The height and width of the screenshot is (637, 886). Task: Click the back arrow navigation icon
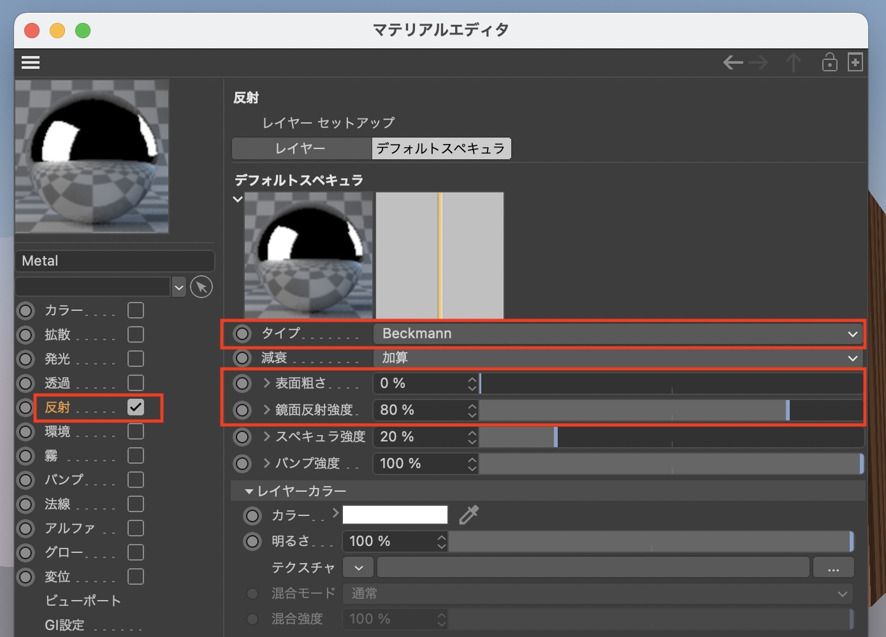click(733, 62)
